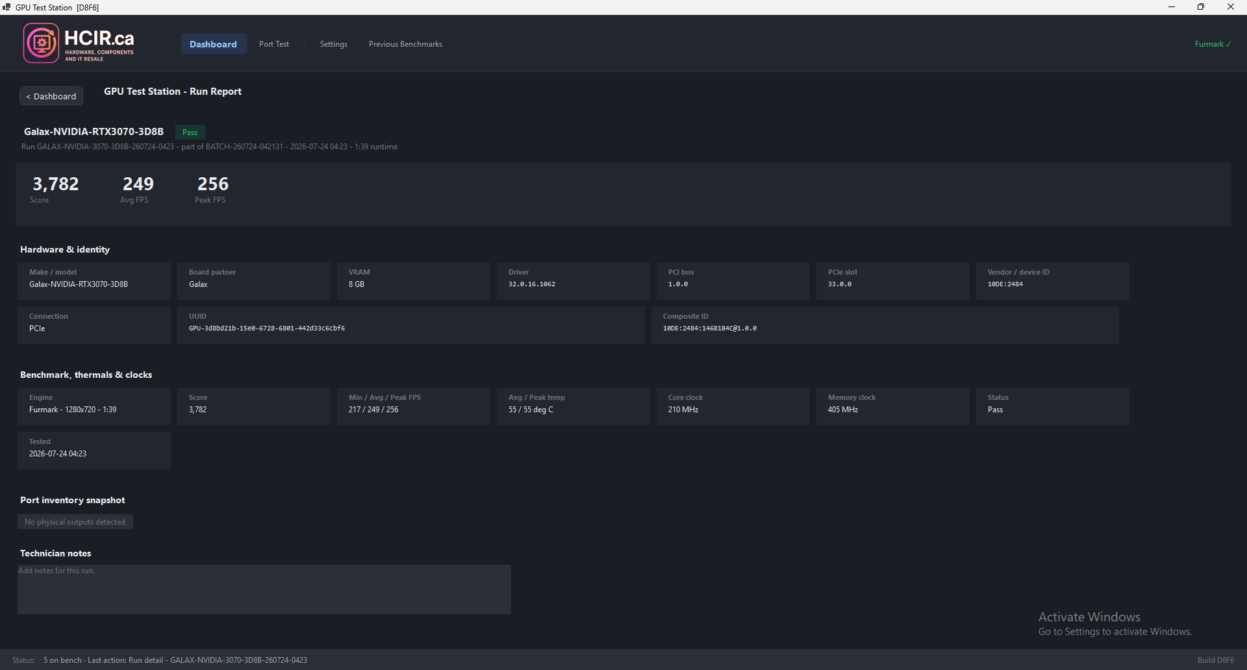Click the Engine Furmark - 1280x720 card
1247x670 pixels.
tap(94, 406)
